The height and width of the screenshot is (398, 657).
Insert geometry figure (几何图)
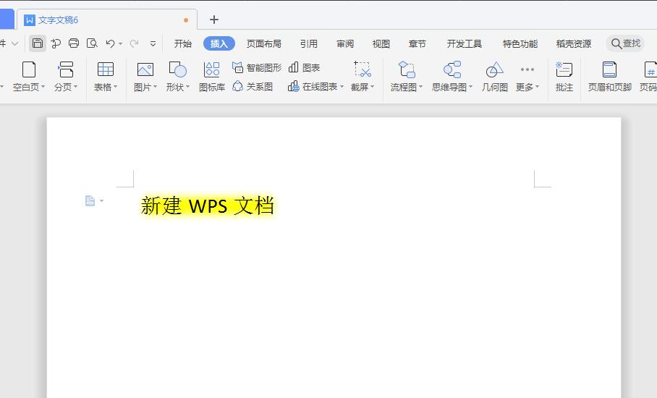coord(494,76)
